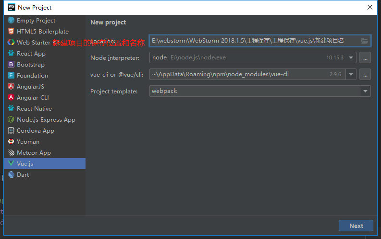Close the New Project dialog
The height and width of the screenshot is (239, 381).
(x=370, y=7)
